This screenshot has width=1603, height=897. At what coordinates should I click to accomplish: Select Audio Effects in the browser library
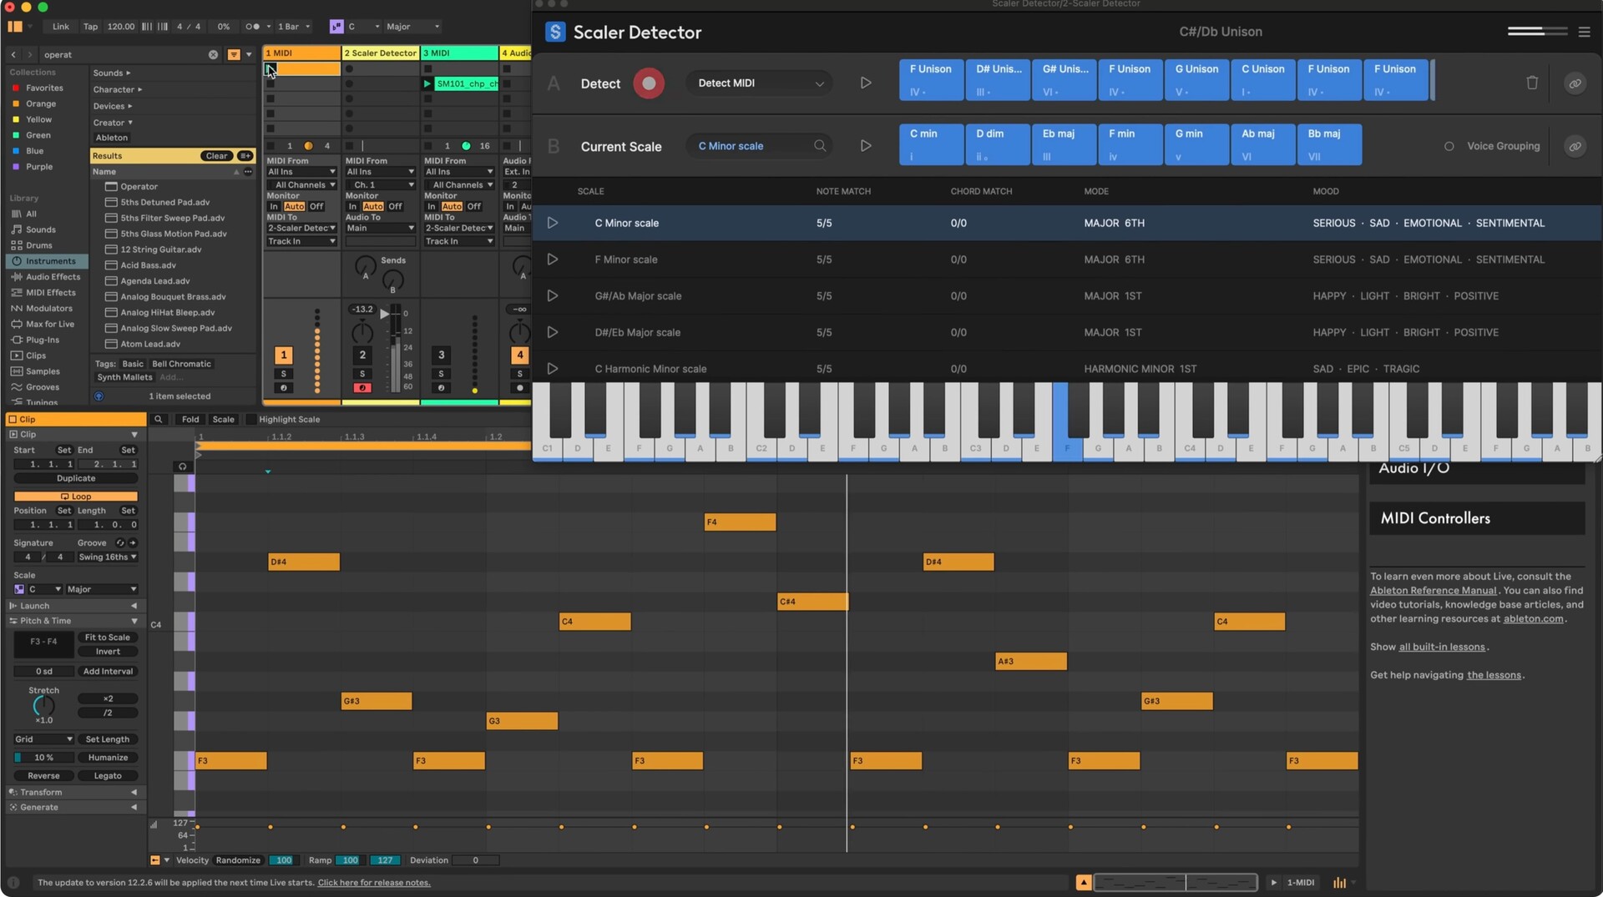pyautogui.click(x=53, y=277)
